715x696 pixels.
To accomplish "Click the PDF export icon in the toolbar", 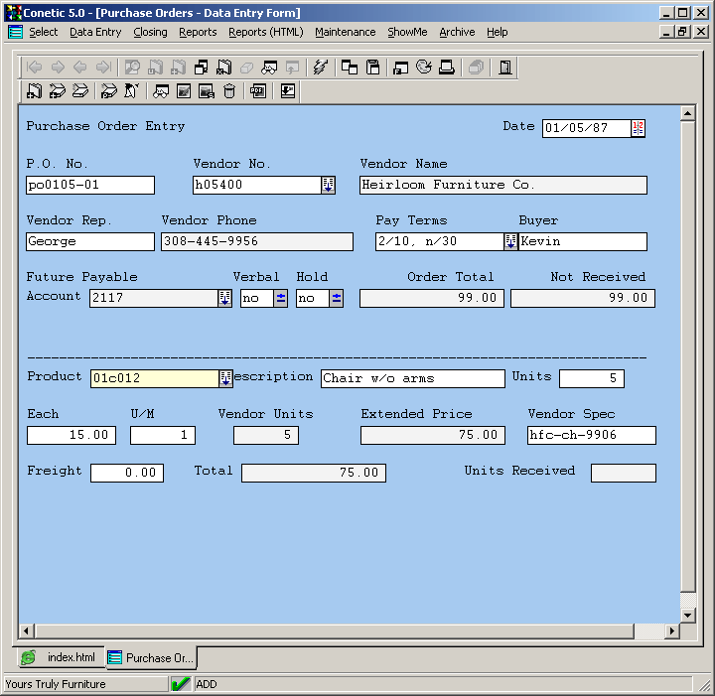I will click(258, 91).
